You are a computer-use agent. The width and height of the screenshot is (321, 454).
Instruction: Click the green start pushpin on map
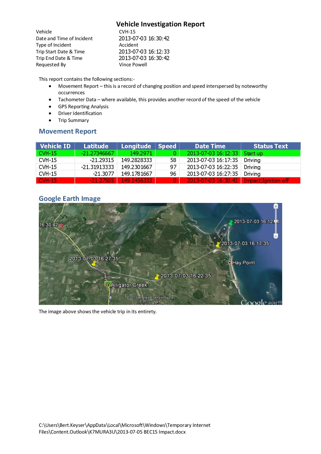point(231,223)
